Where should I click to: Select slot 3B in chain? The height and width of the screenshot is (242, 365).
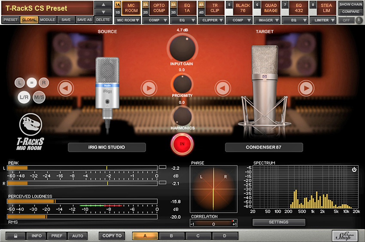point(173,12)
